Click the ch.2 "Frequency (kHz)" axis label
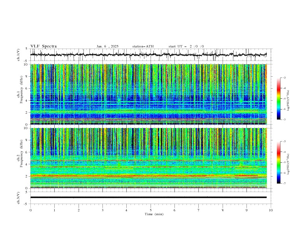Image resolution: width=305 pixels, height=236 pixels. (x=22, y=153)
